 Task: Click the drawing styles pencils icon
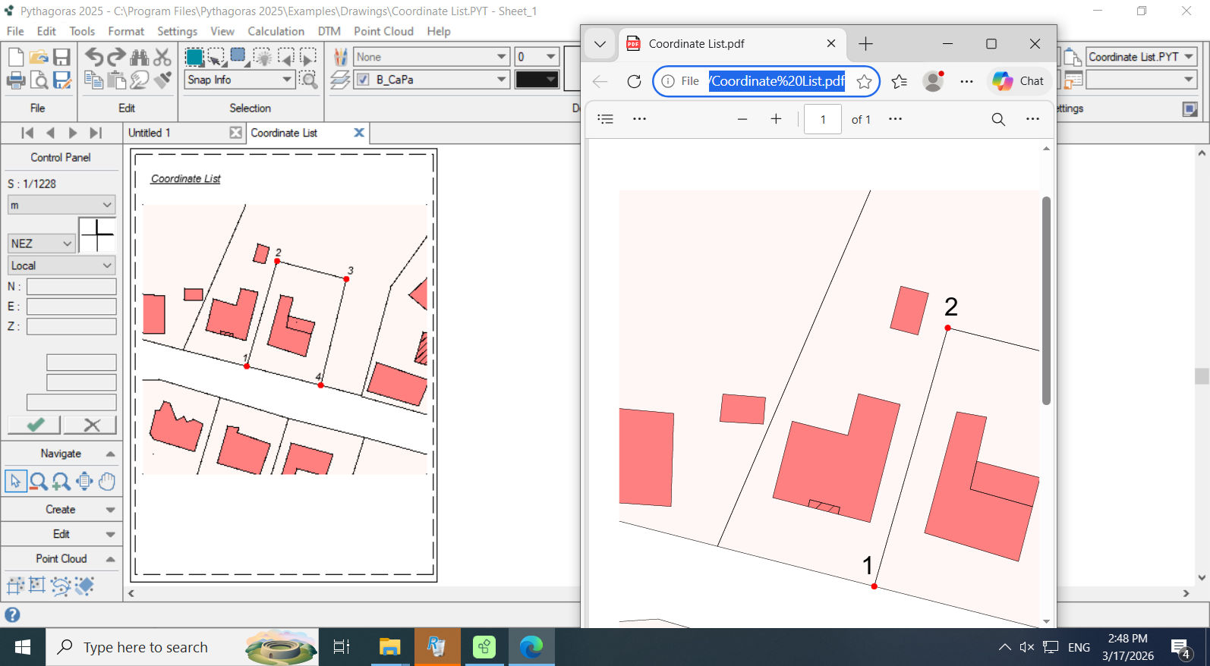pyautogui.click(x=340, y=57)
